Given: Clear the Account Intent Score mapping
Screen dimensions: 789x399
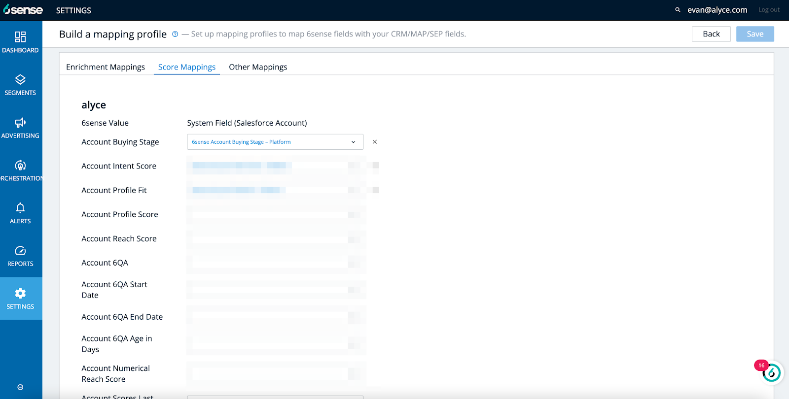Looking at the screenshot, I should (375, 166).
